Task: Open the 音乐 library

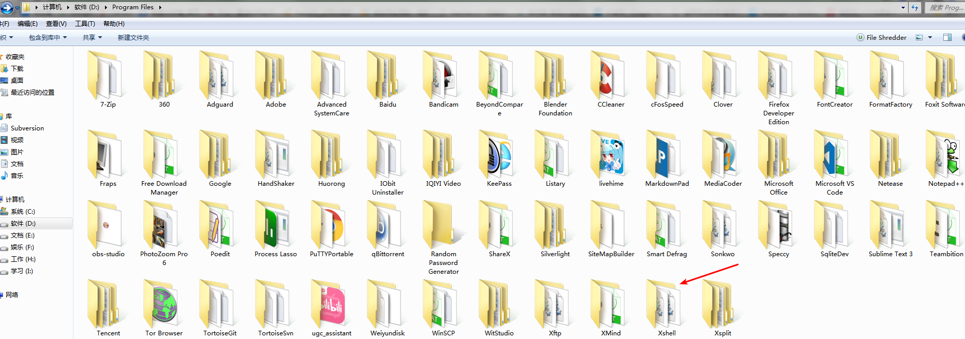Action: point(17,176)
